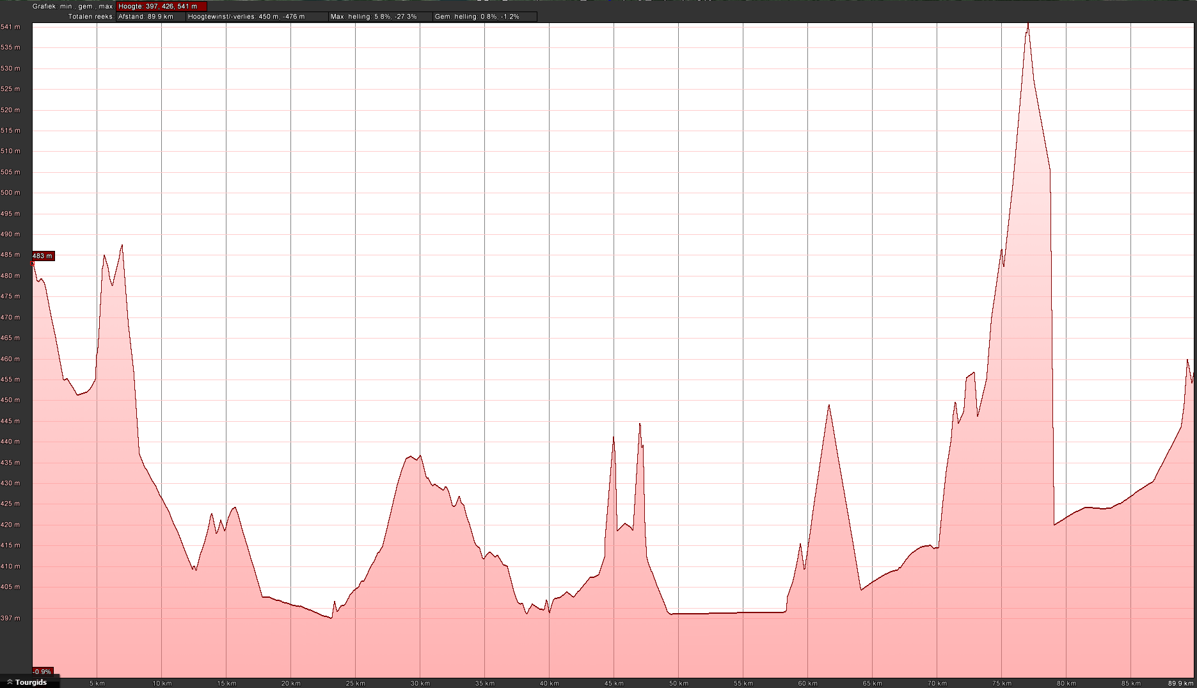Click the Afstand 89.9 km statistic
This screenshot has height=688, width=1197.
pyautogui.click(x=150, y=17)
